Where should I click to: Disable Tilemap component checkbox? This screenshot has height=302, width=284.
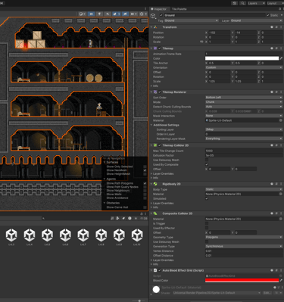[x=160, y=48]
